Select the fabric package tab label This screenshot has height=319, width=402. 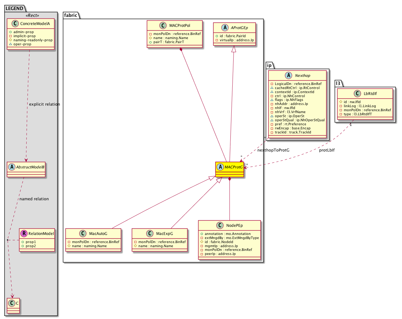[x=70, y=15]
